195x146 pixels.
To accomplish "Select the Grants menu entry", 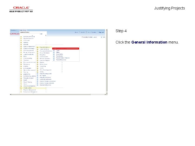I will click(x=25, y=84).
